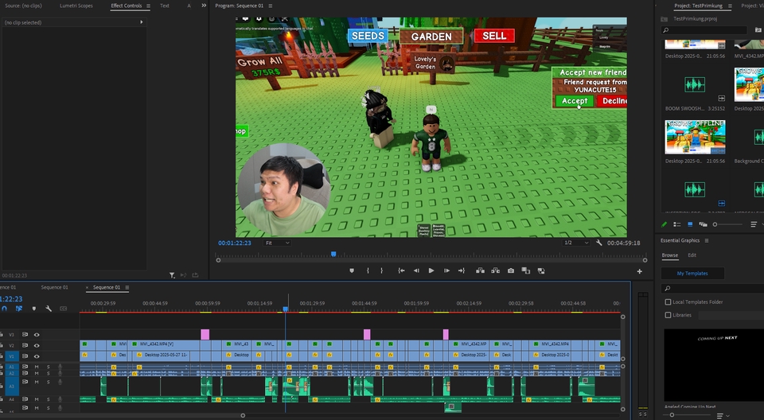The image size is (764, 420).
Task: Open the 1/2 playback resolution dropdown
Action: point(575,243)
